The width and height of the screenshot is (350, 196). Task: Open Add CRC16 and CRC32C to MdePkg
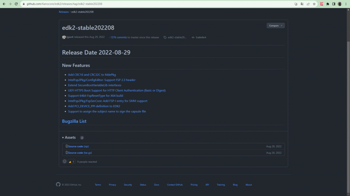92,75
